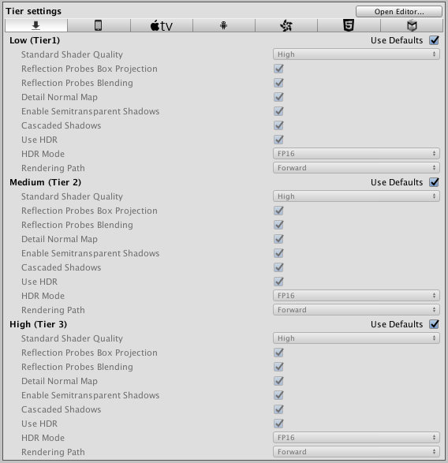Toggle Use Defaults for High (Tier 3)
Viewport: 448px width, 463px height.
pyautogui.click(x=434, y=324)
